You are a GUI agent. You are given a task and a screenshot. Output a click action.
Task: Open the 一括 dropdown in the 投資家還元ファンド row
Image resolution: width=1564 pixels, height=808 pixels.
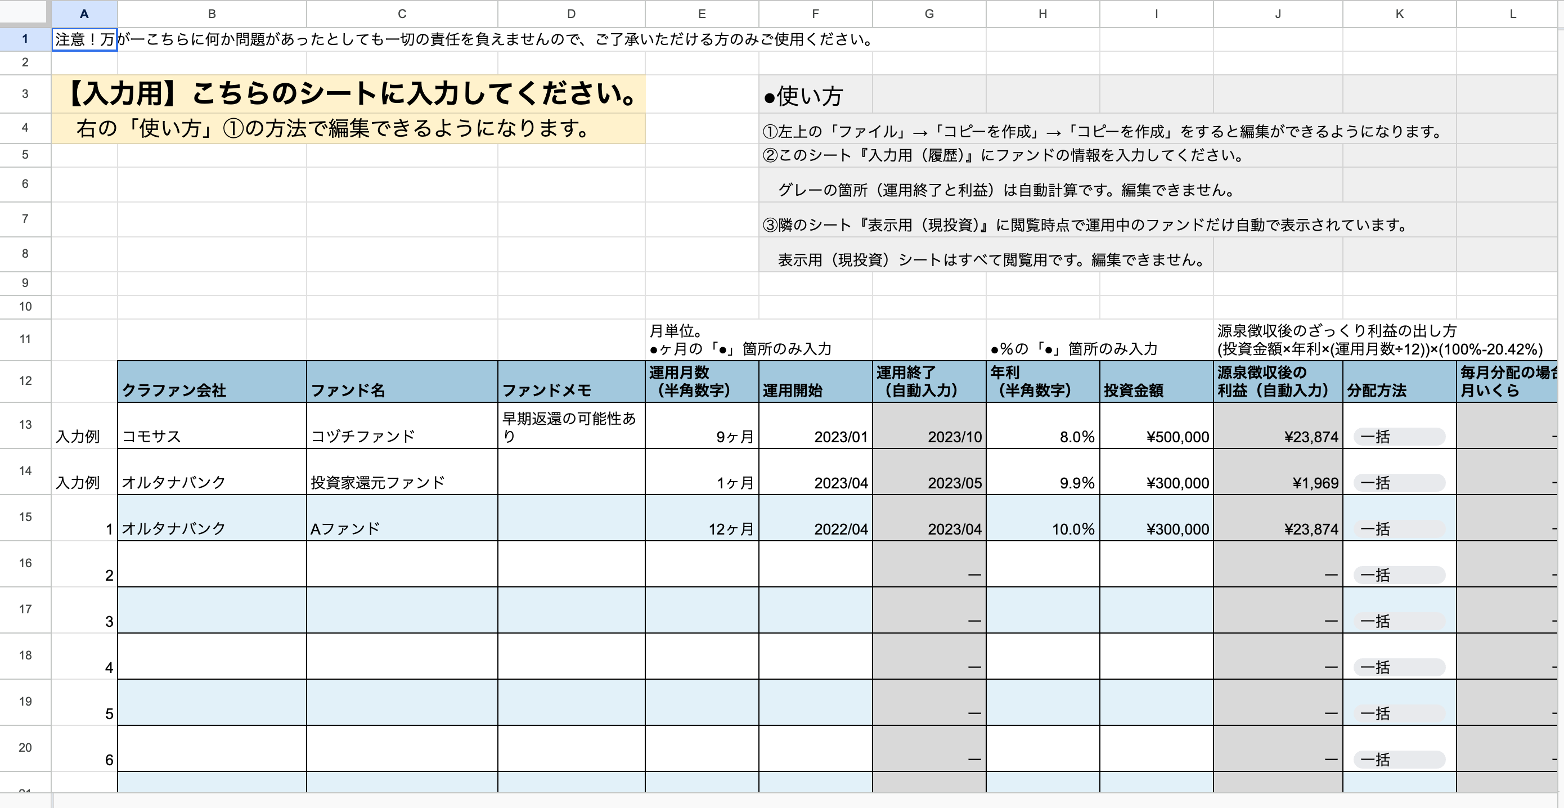tap(1399, 483)
